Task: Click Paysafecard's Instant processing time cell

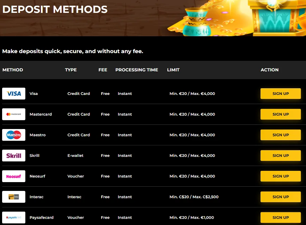Action: click(125, 217)
